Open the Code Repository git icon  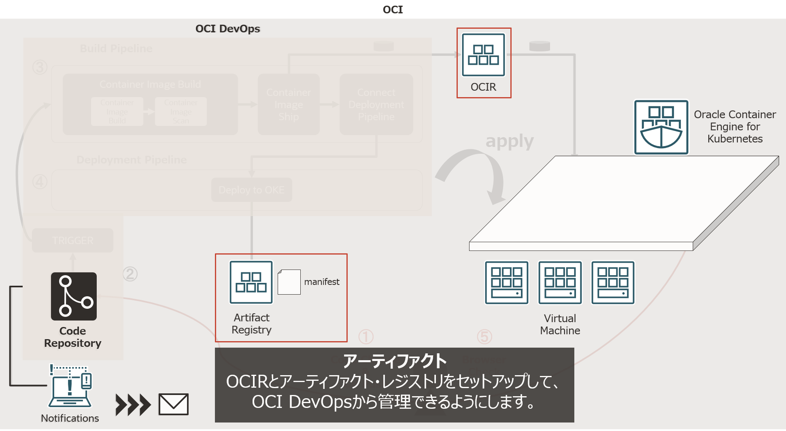(x=74, y=296)
